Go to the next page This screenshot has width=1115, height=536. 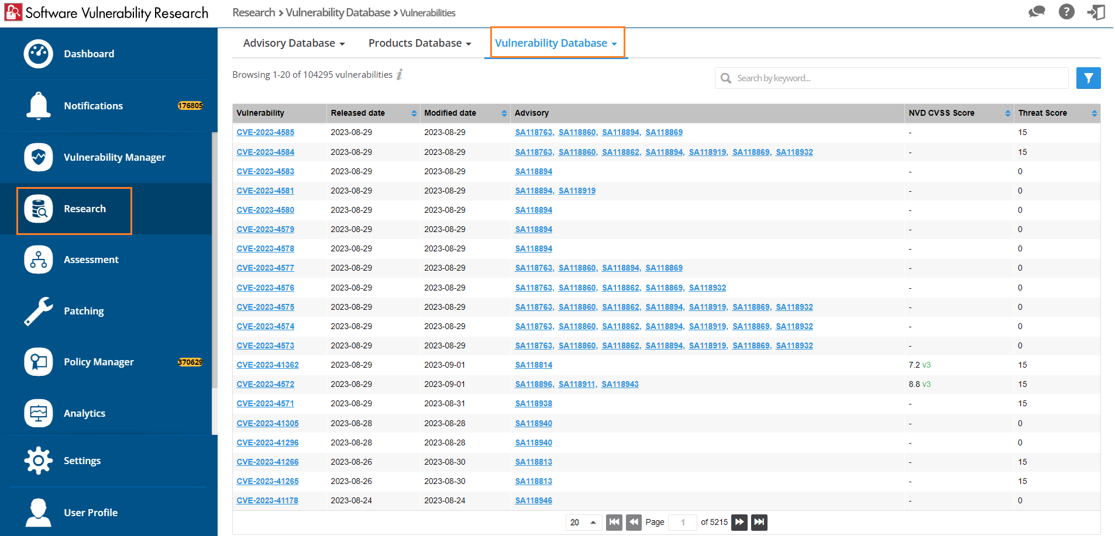pos(739,522)
